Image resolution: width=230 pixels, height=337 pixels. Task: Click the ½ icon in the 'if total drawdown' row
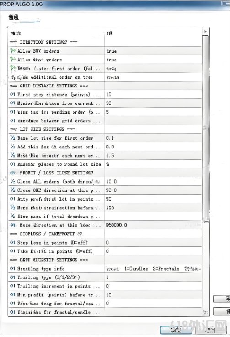click(13, 217)
